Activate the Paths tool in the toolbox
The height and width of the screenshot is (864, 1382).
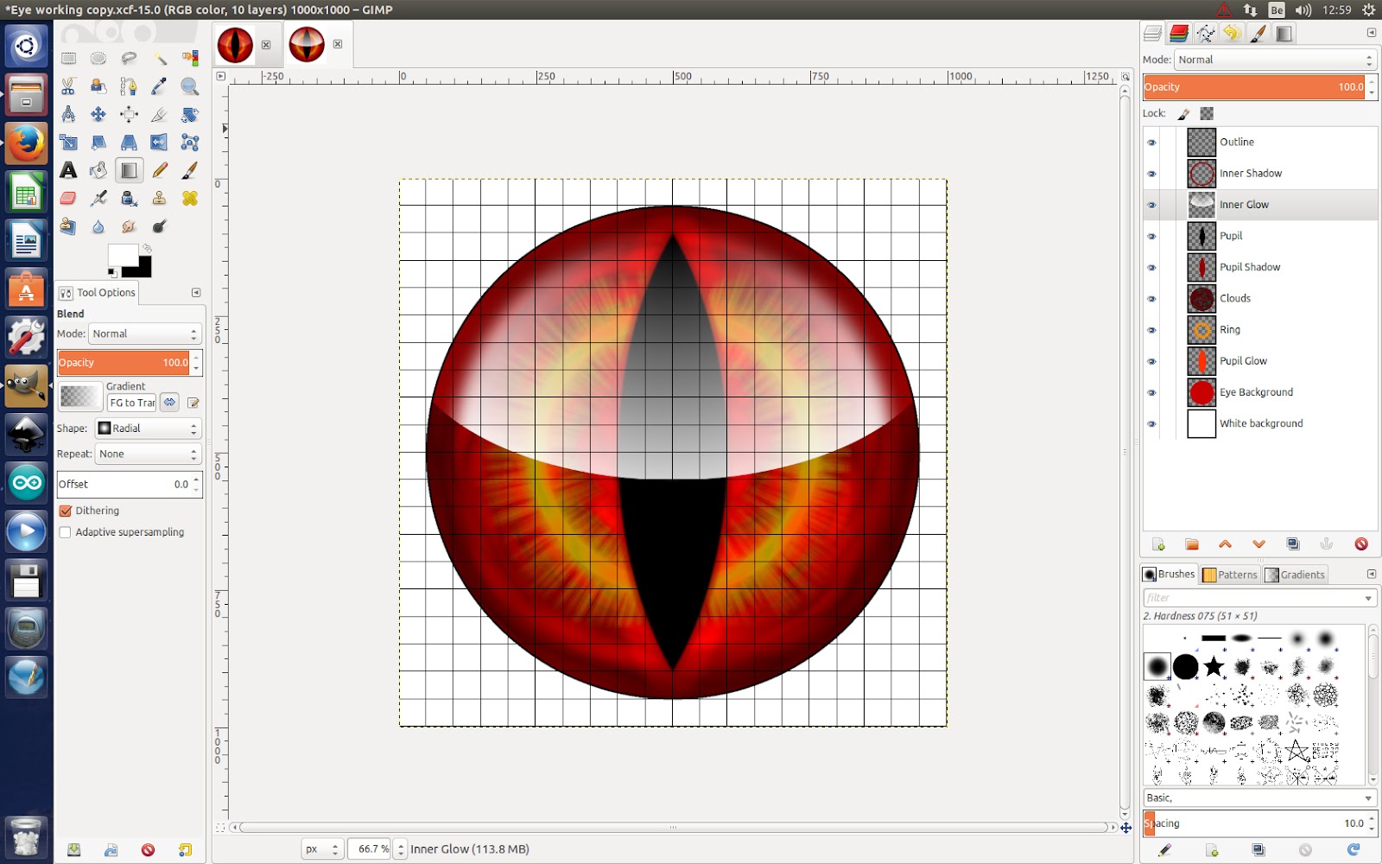click(x=128, y=86)
